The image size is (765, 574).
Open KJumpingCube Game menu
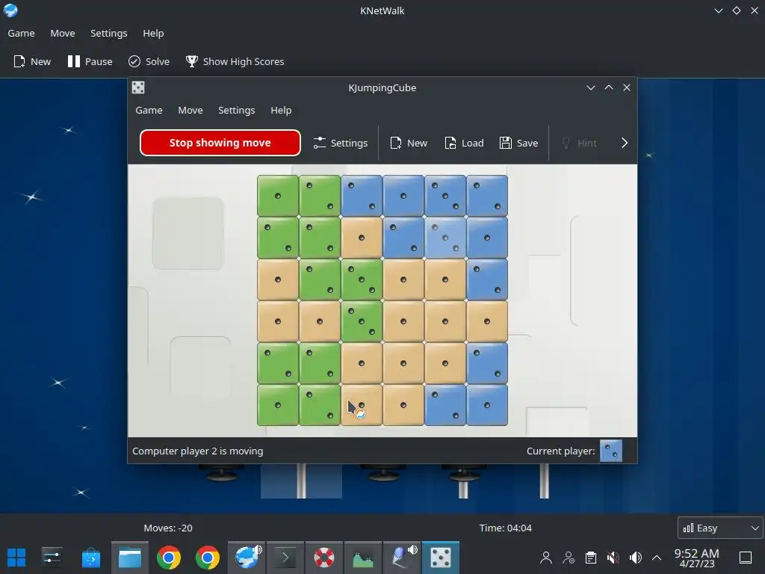(149, 111)
